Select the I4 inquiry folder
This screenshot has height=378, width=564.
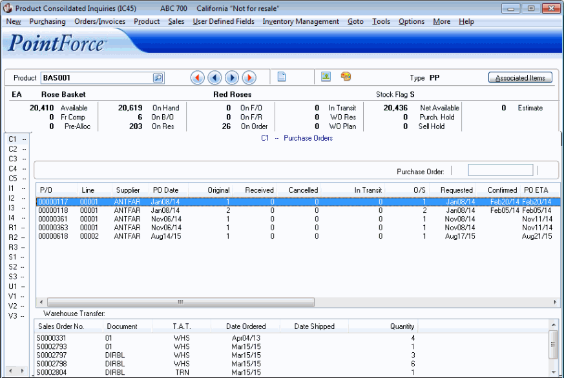tap(17, 218)
